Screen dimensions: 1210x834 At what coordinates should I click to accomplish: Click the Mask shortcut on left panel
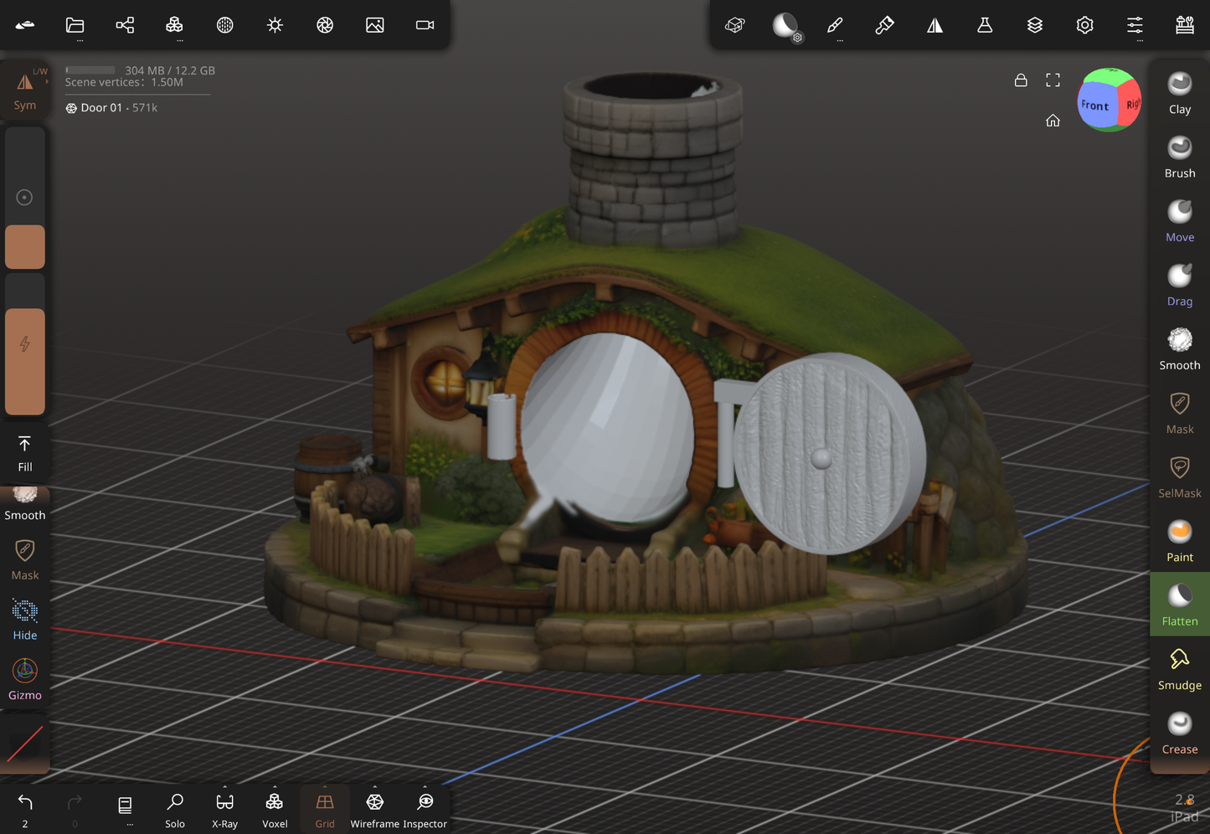pos(25,560)
